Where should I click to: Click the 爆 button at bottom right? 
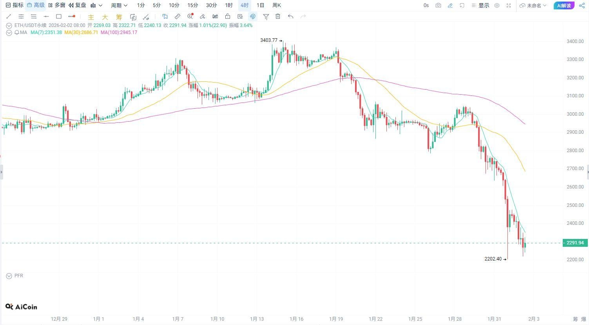(x=584, y=319)
